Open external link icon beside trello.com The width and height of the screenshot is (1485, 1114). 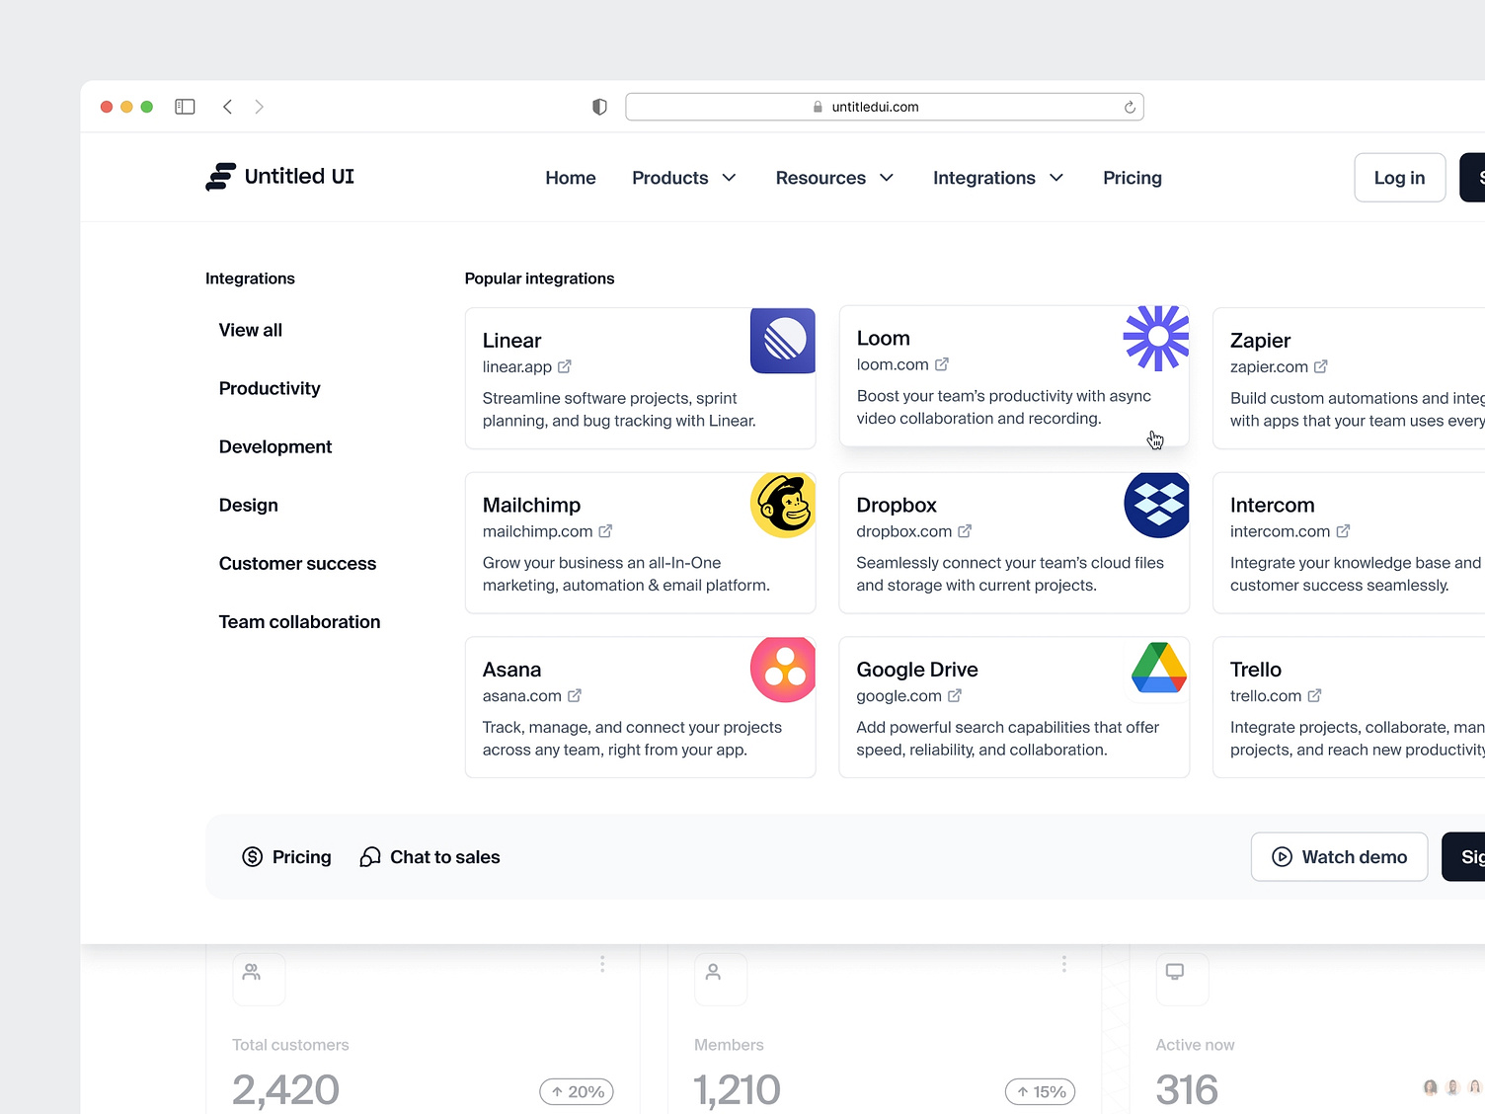click(1314, 696)
